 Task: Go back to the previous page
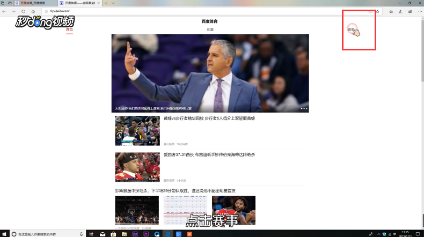[x=4, y=11]
